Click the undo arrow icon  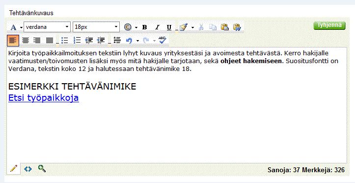click(129, 41)
